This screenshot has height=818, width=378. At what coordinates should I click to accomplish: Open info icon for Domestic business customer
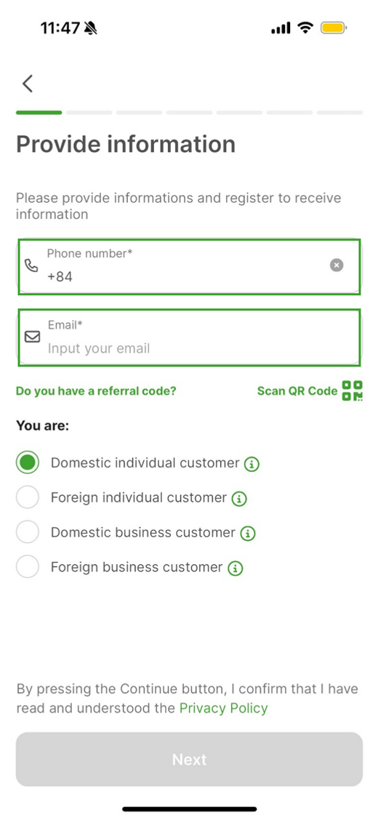coord(248,534)
